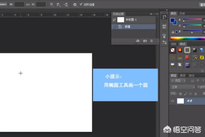Click the camera new snapshot icon

(x=145, y=41)
